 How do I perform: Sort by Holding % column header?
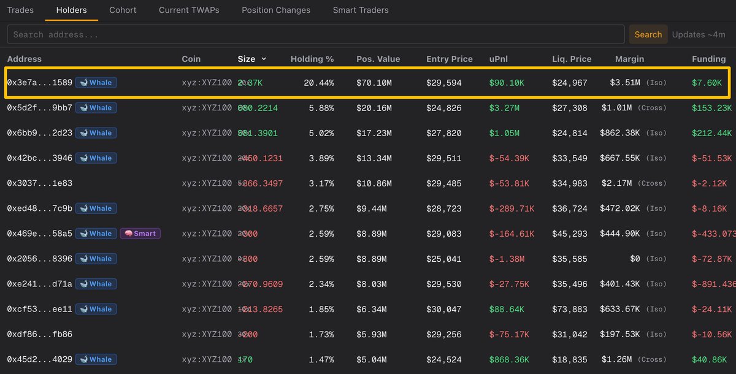point(312,59)
